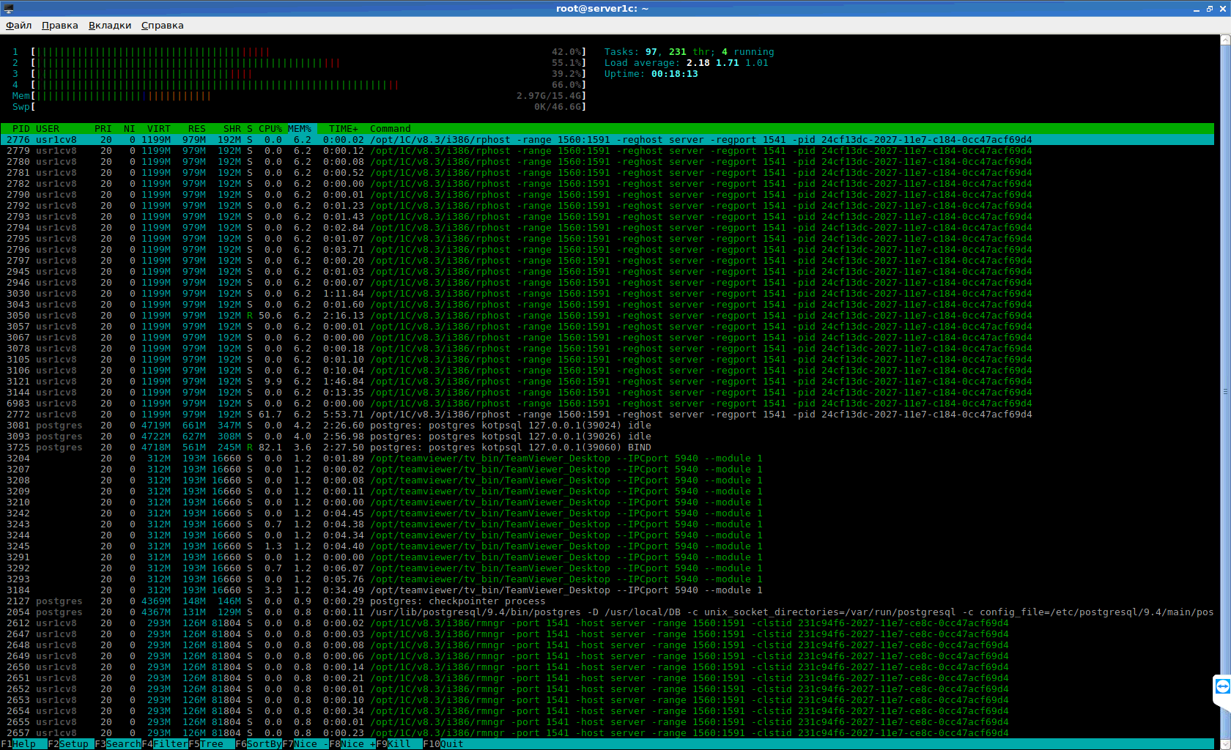Click the terminal window icon in title bar
1231x750 pixels.
(9, 9)
